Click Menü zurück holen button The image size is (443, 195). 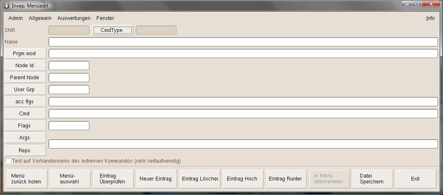(x=27, y=179)
